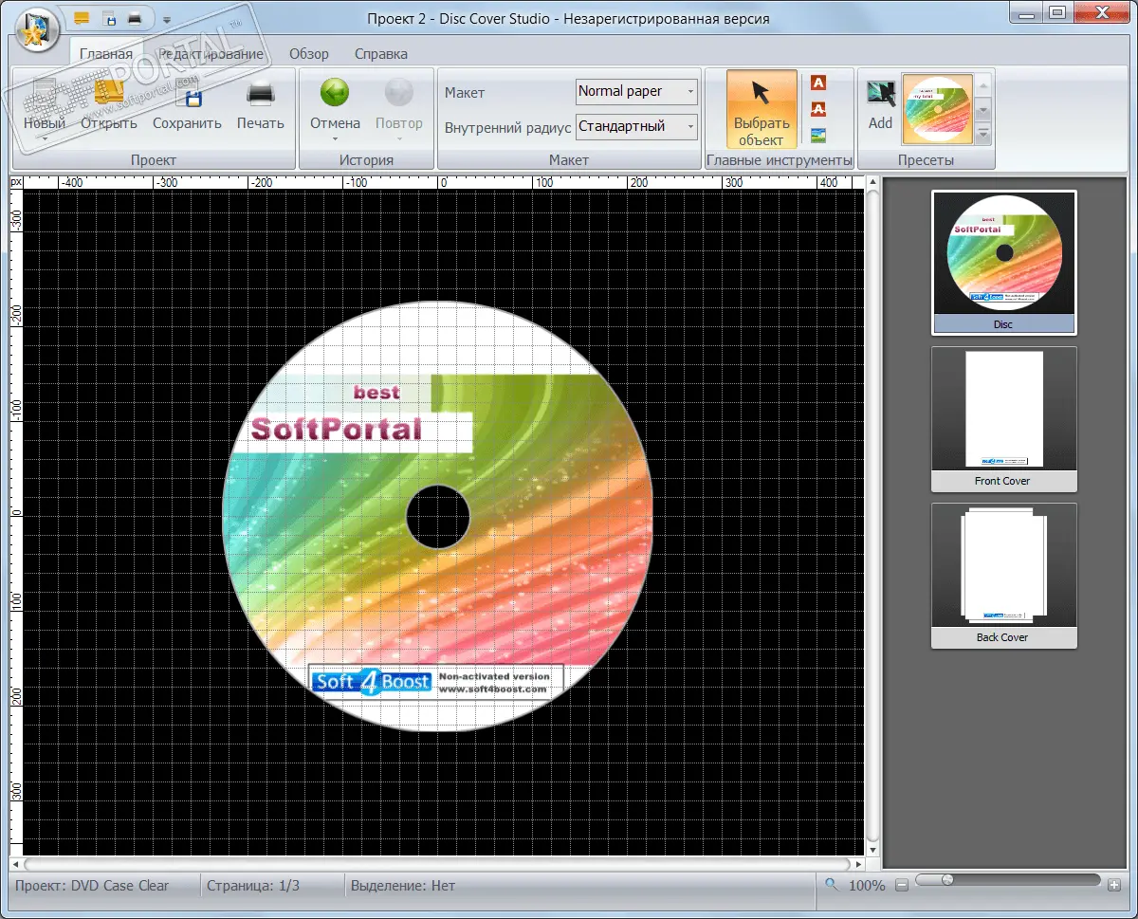Open the Справка tab
This screenshot has height=919, width=1138.
pyautogui.click(x=380, y=54)
